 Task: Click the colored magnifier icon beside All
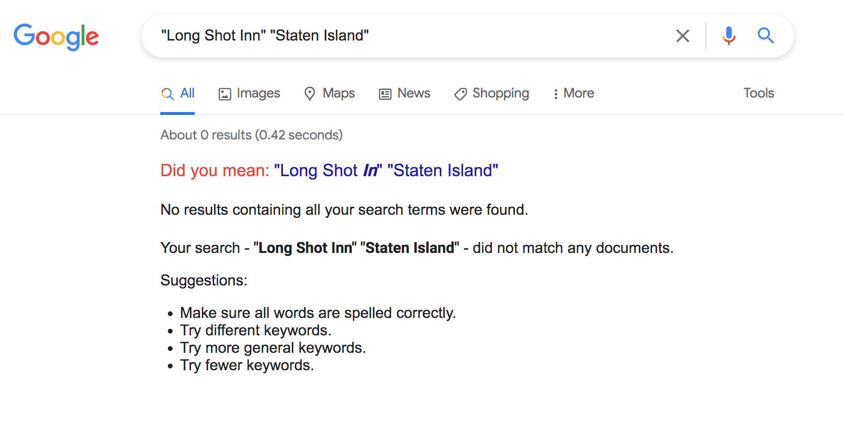pos(167,94)
